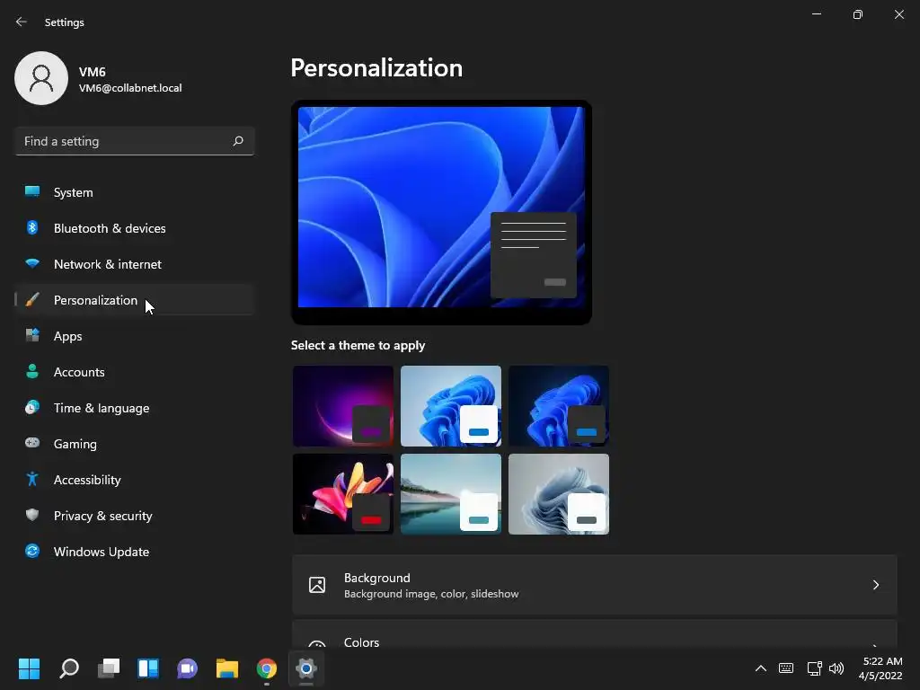Click the Bluetooth icon in sidebar
The image size is (920, 690).
32,227
